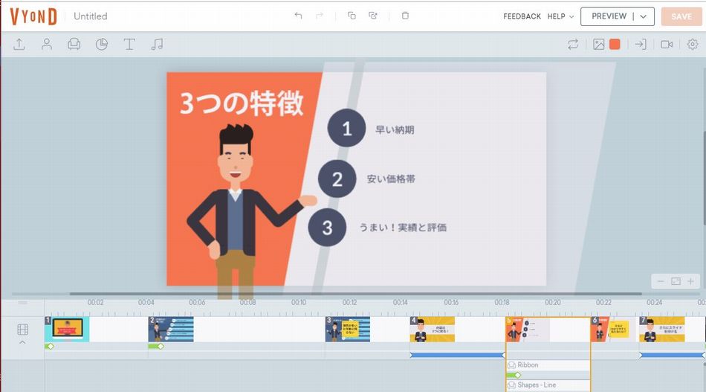Click the green marker under Ribbon track
Screen dimensions: 706x392
click(514, 375)
